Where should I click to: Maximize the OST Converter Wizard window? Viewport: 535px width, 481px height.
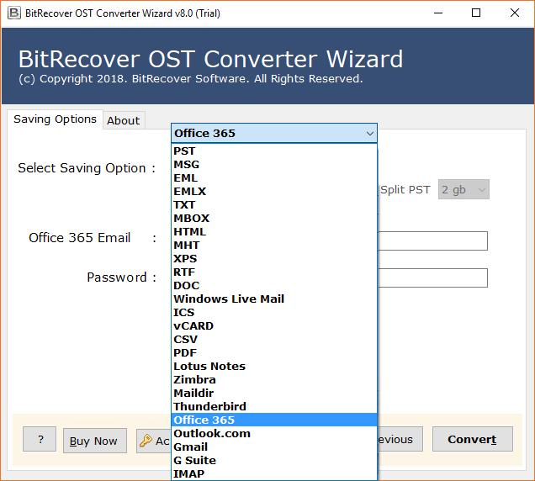click(476, 13)
